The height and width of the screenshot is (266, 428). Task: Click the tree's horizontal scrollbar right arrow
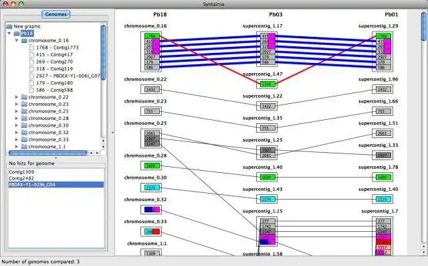(x=98, y=153)
